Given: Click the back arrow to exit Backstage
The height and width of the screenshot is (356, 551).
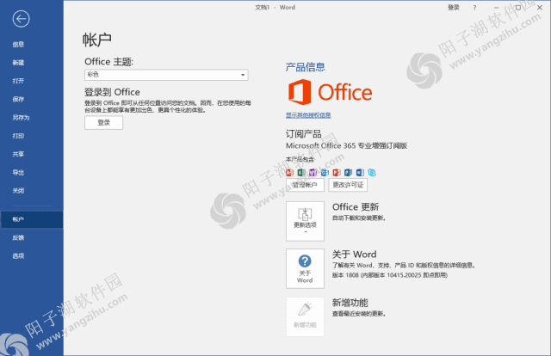Looking at the screenshot, I should click(21, 19).
